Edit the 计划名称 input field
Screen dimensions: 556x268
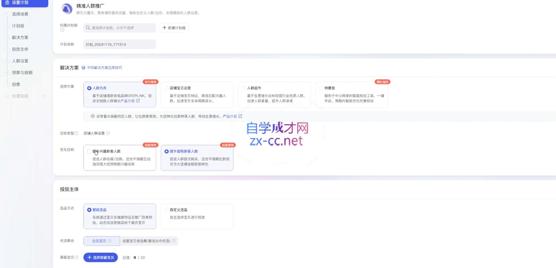tap(120, 44)
